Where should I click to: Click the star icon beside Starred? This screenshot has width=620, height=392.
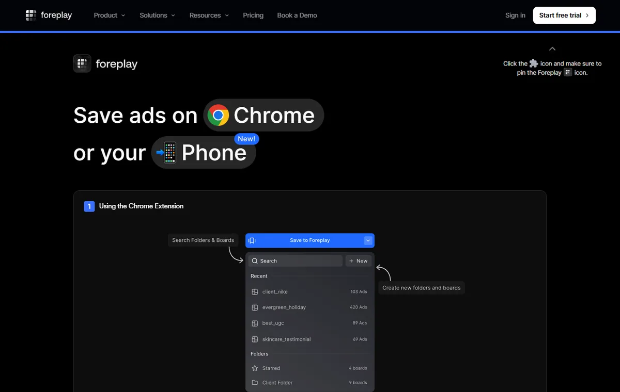click(x=255, y=368)
